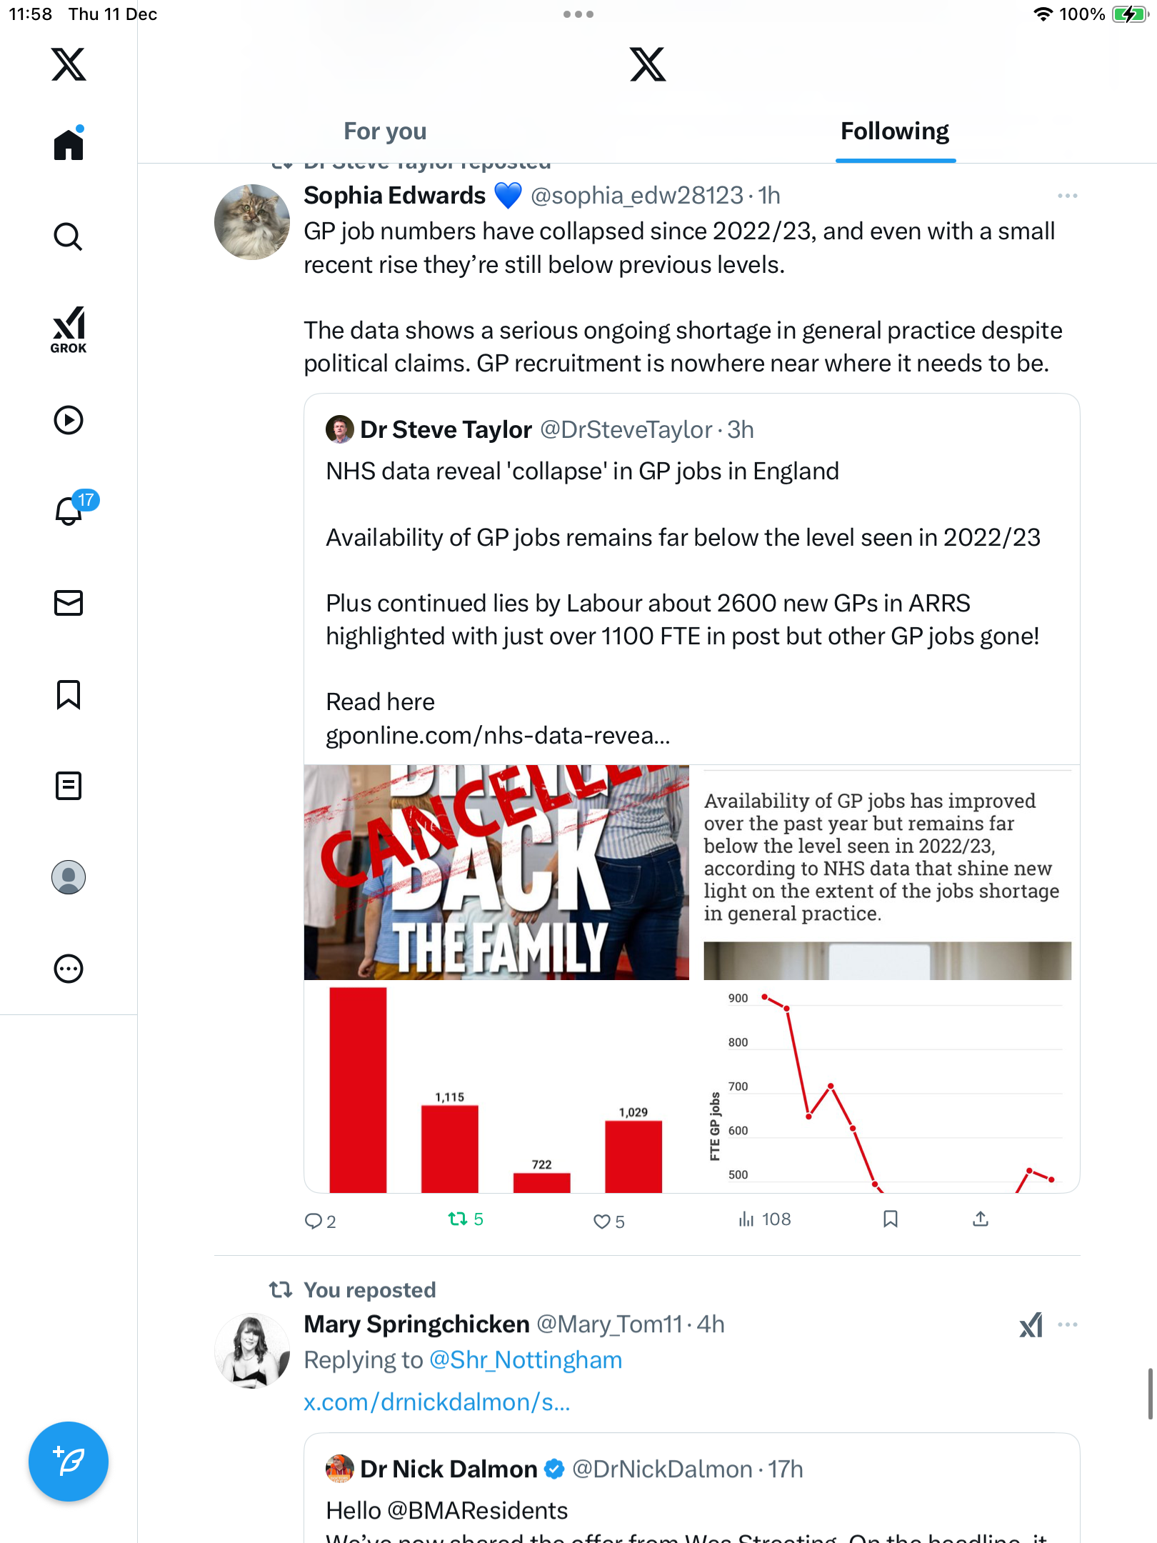Viewport: 1157px width, 1543px height.
Task: Open the @Shr_Nottingham profile link
Action: [x=526, y=1359]
